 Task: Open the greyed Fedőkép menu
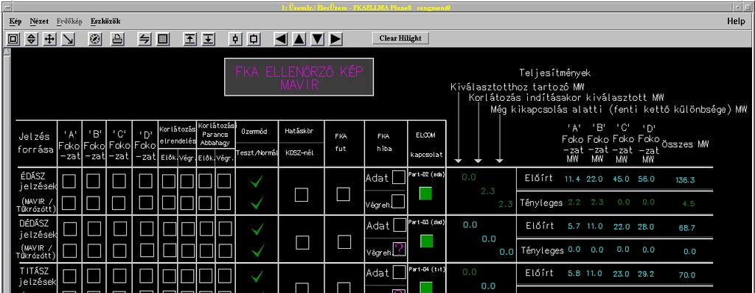(x=70, y=21)
